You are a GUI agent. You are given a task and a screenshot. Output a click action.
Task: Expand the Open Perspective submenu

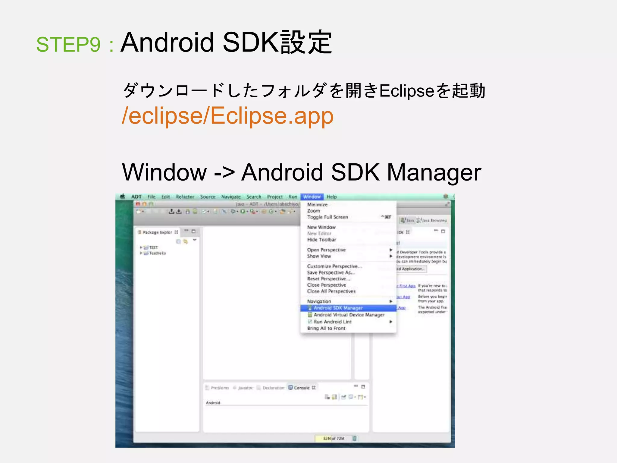[x=348, y=250]
